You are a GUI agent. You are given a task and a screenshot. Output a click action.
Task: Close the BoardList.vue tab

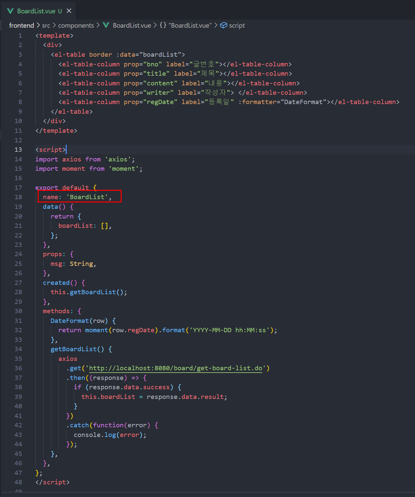click(x=69, y=11)
